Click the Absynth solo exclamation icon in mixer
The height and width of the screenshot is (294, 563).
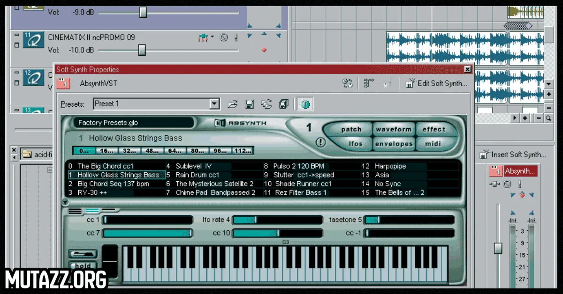pos(520,184)
